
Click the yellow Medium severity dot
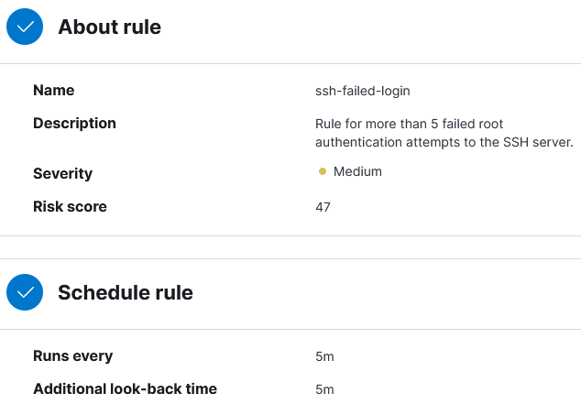point(323,171)
